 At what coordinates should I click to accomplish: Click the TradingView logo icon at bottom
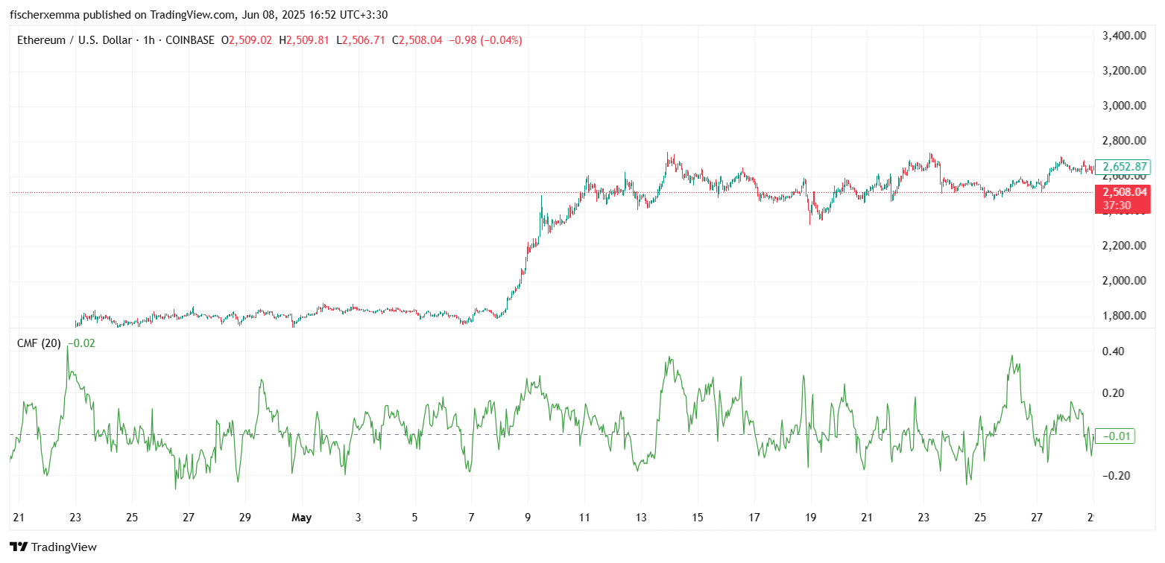click(x=19, y=547)
